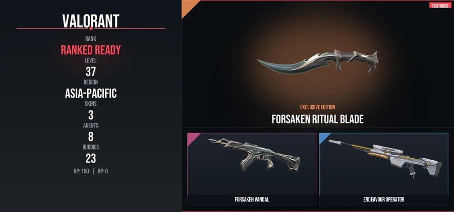This screenshot has height=212, width=454.
Task: Click the EXCLUSIVE EDITION orange text
Action: click(318, 107)
